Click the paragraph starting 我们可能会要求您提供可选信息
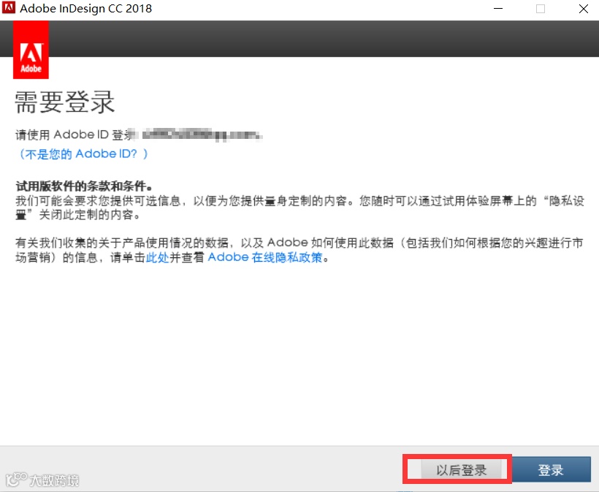This screenshot has height=492, width=599. (x=300, y=208)
